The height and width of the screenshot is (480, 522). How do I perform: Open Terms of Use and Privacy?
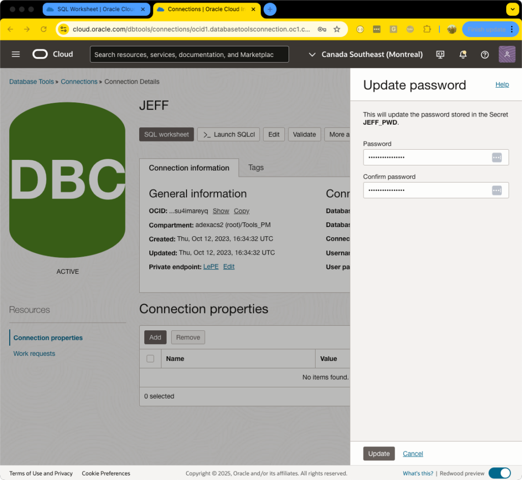pyautogui.click(x=41, y=473)
